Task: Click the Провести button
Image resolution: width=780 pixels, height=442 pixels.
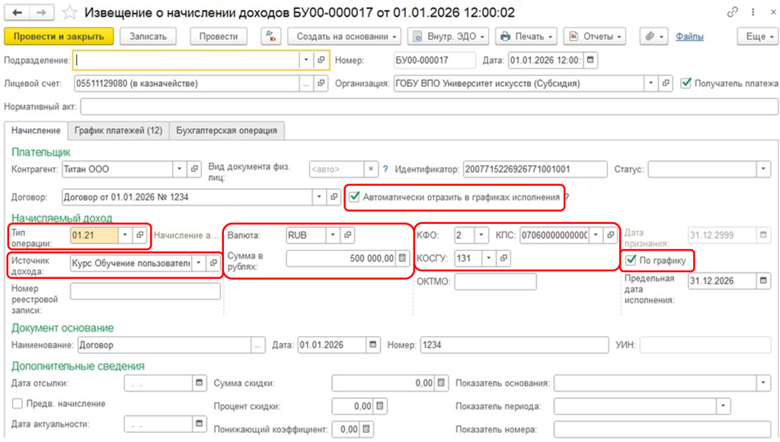Action: 219,37
